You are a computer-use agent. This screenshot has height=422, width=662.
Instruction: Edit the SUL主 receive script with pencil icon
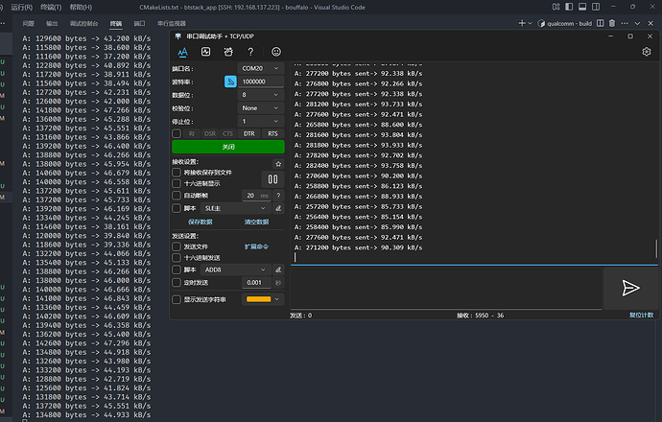278,208
